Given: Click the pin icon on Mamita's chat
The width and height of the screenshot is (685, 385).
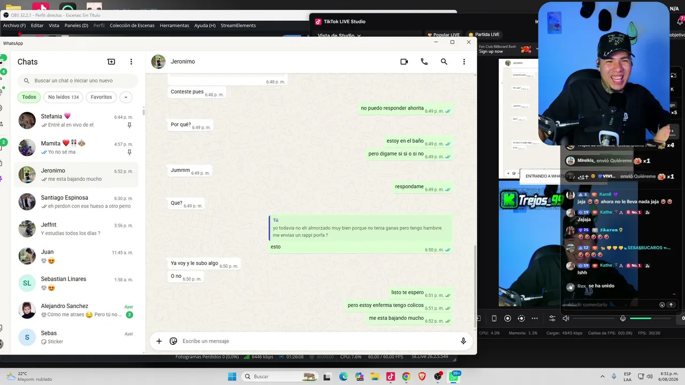Looking at the screenshot, I should tap(130, 152).
